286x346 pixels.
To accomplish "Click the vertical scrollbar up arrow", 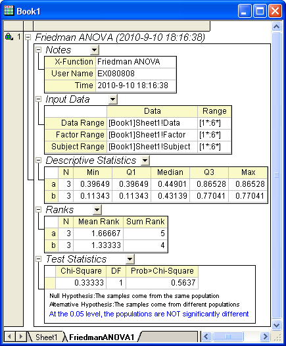I will click(x=276, y=27).
